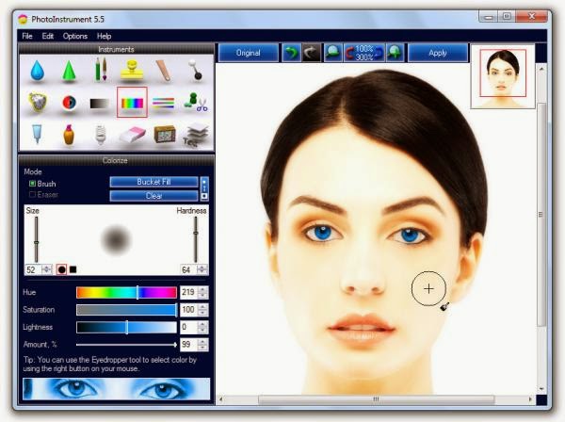
Task: Click the Hue spinner arrows
Action: [202, 292]
